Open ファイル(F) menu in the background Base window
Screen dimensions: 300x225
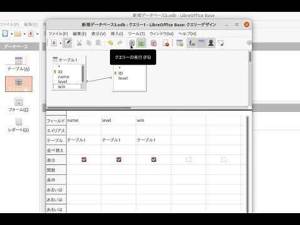click(9, 24)
